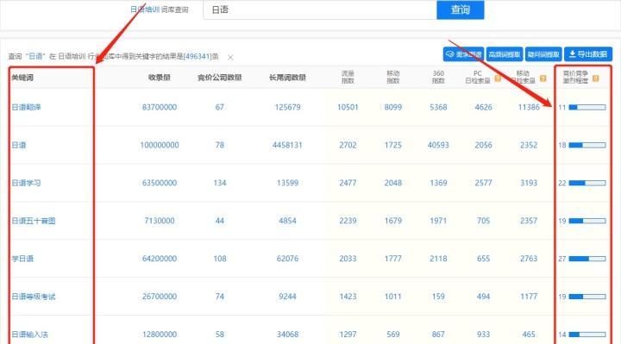The width and height of the screenshot is (621, 344).
Task: Focus the search box containing 日语
Action: tap(320, 9)
